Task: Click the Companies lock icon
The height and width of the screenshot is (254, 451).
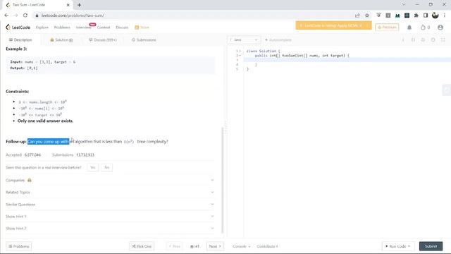Action: [30, 180]
